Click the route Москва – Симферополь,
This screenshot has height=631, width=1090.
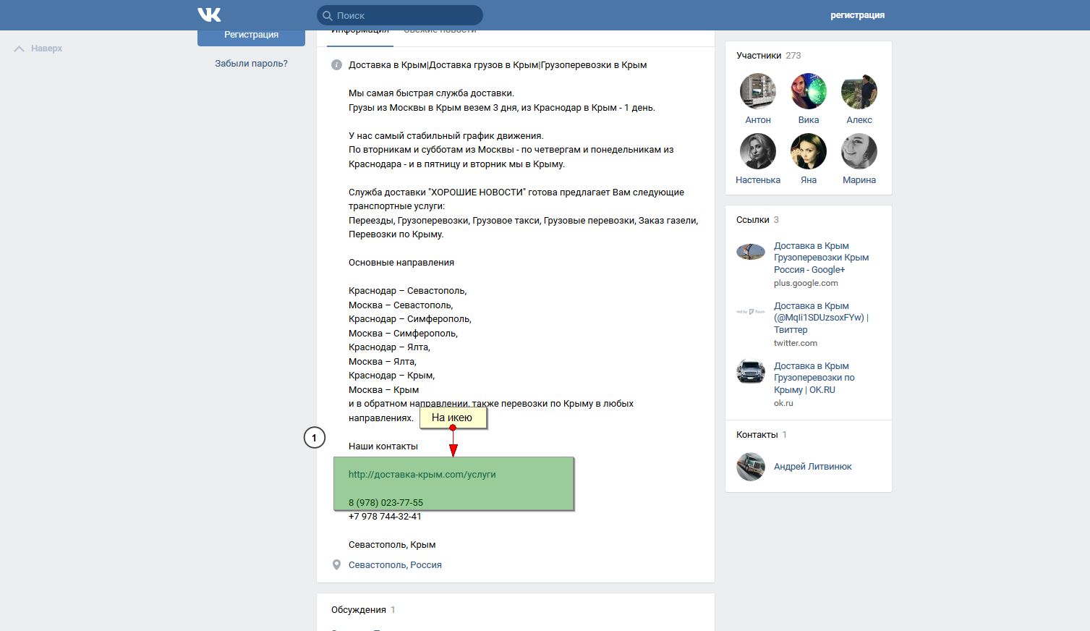click(x=403, y=334)
